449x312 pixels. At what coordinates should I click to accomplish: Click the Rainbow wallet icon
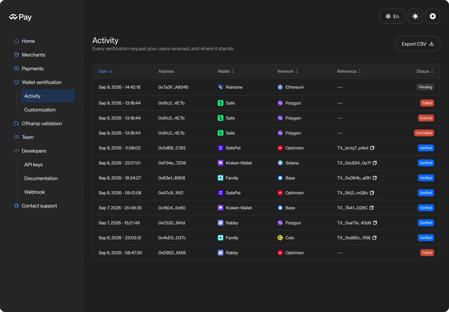221,87
